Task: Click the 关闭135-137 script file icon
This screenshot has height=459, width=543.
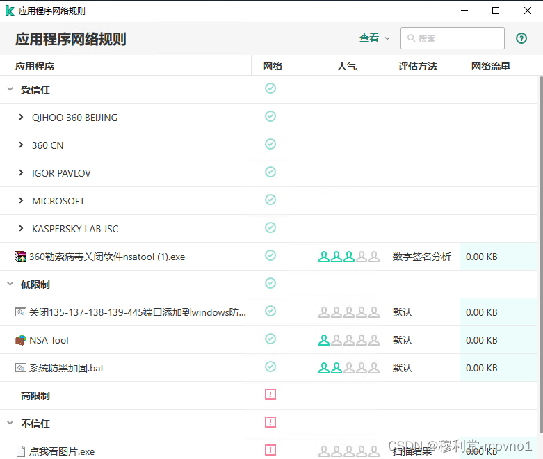Action: tap(21, 312)
